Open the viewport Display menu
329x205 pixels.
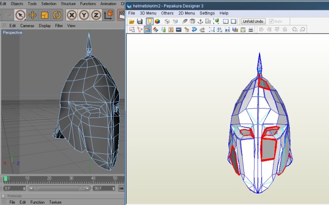[x=45, y=26]
